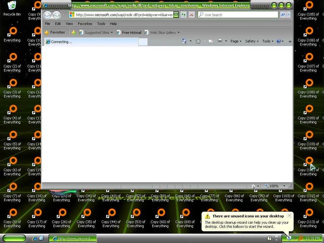
Task: Open the address bar dropdown arrow
Action: point(176,15)
